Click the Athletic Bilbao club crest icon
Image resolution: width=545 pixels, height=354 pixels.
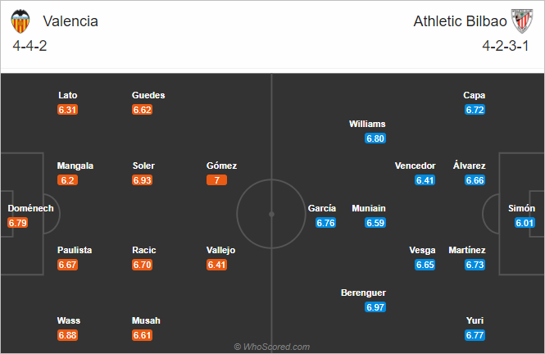(522, 21)
